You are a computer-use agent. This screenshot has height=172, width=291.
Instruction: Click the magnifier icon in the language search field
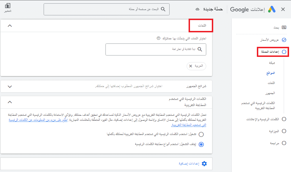200,49
